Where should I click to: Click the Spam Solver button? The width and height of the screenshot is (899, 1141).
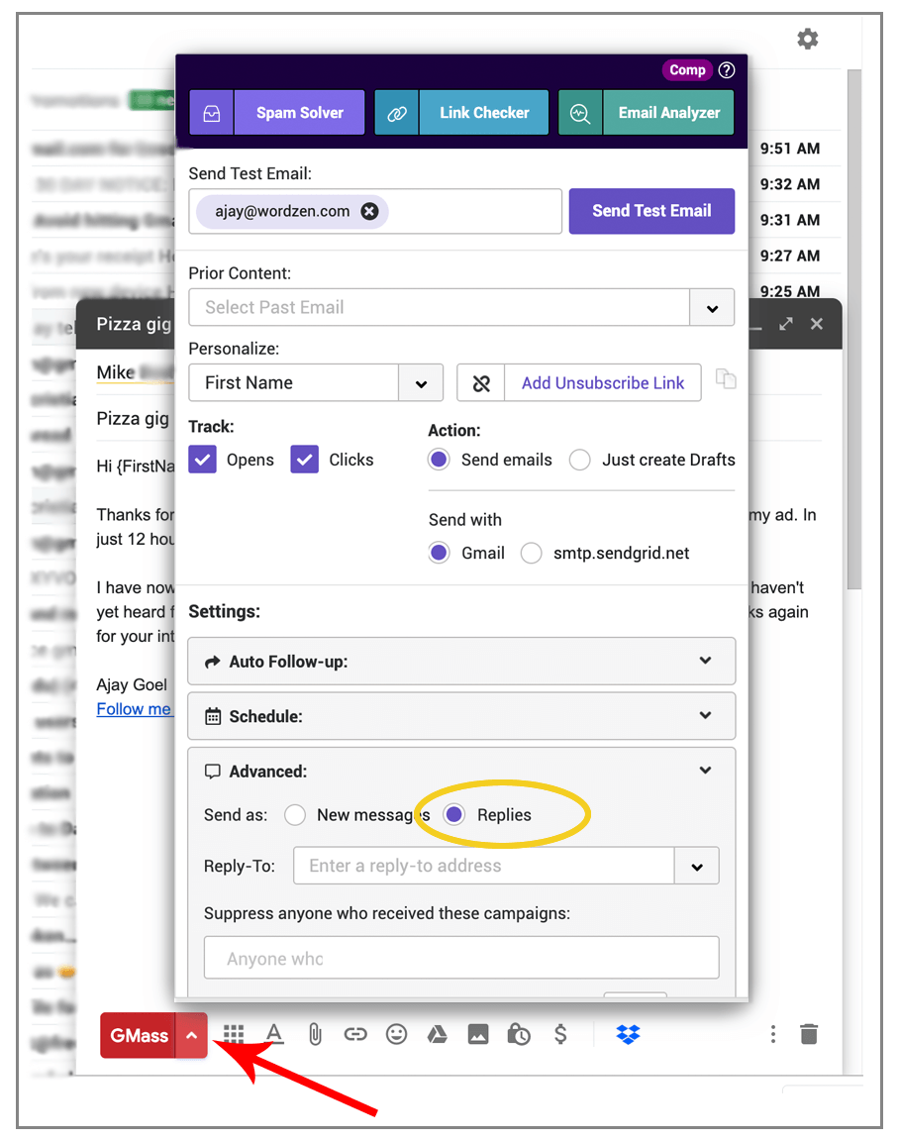coord(300,113)
